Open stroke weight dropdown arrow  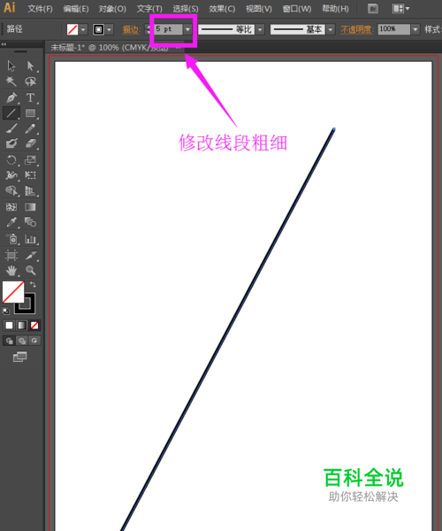click(187, 29)
